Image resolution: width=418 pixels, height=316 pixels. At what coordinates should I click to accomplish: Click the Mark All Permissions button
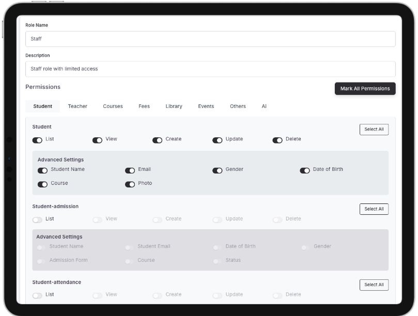click(x=365, y=88)
